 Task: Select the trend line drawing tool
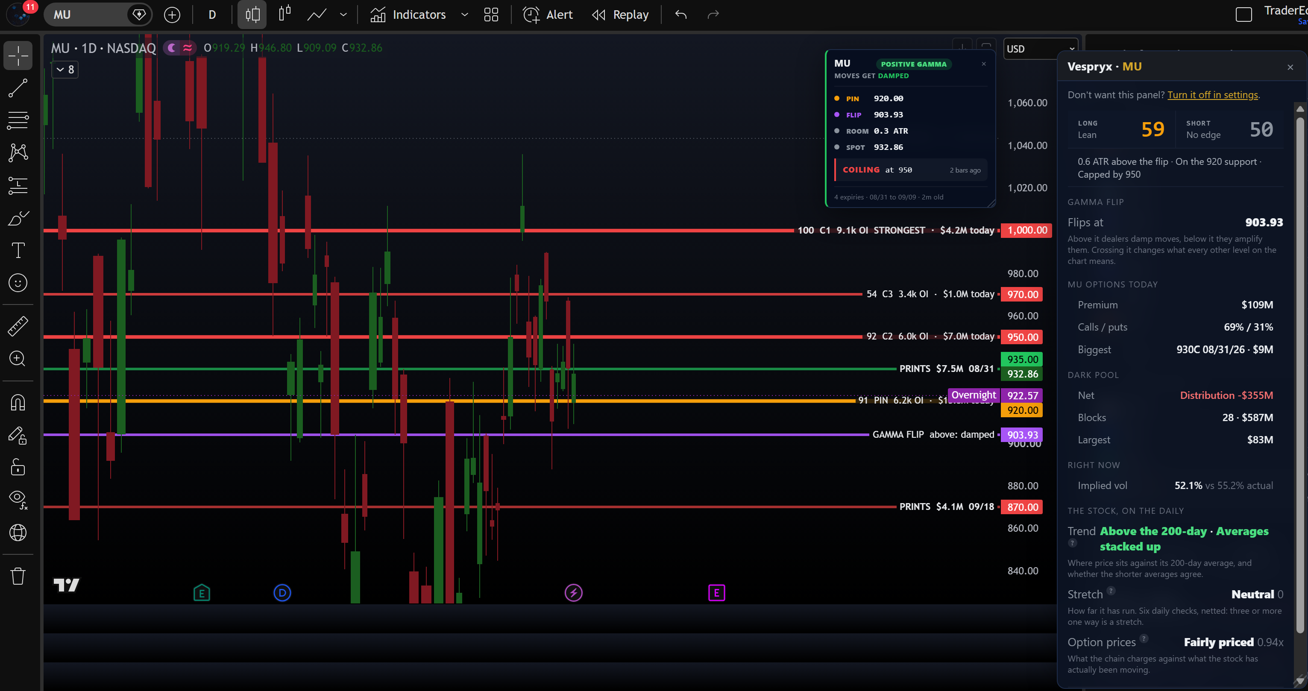click(18, 88)
